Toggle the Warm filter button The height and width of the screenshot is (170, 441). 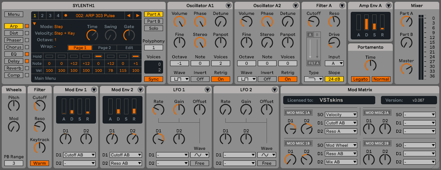(x=39, y=163)
